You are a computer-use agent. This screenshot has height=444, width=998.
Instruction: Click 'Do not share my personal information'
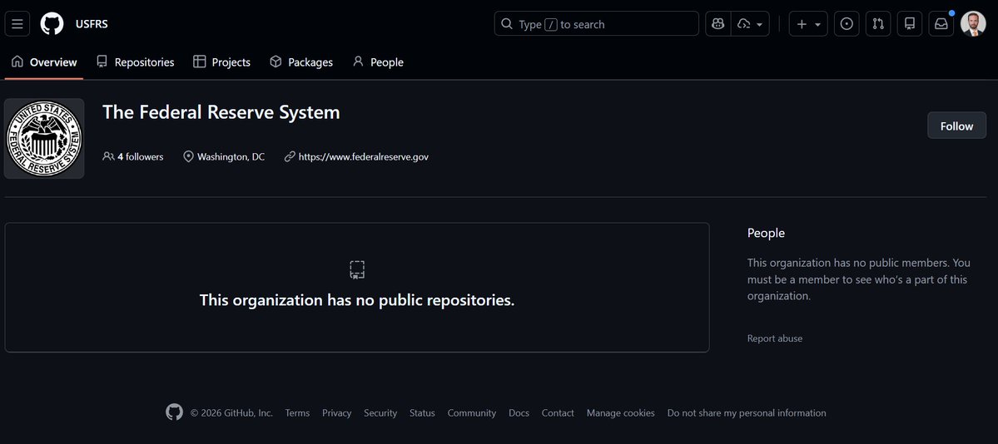(x=747, y=413)
